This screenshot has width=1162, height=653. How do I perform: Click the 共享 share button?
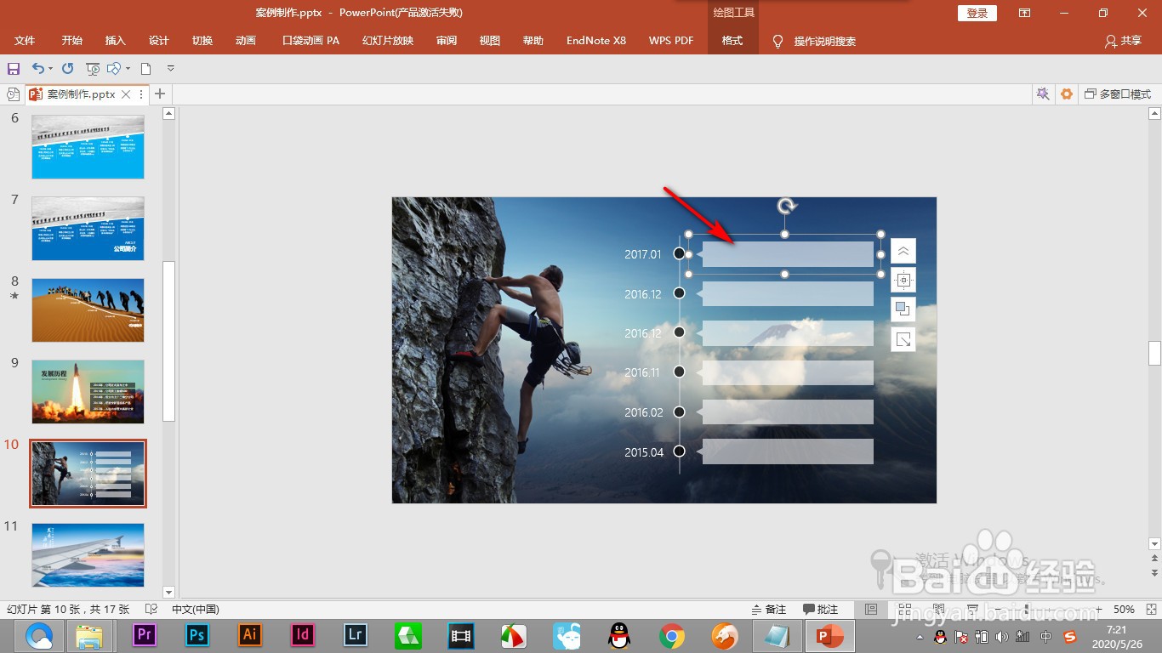pos(1123,41)
